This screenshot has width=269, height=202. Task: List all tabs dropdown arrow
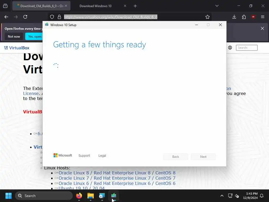click(217, 6)
